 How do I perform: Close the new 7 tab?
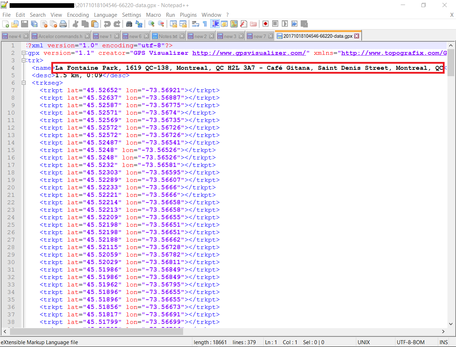point(271,36)
